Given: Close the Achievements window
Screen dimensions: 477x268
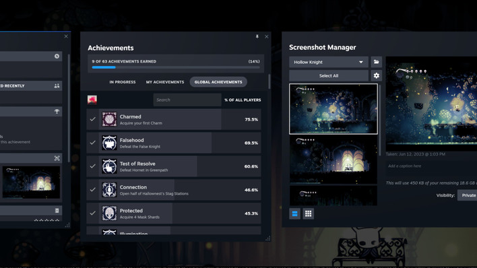Looking at the screenshot, I should coord(267,36).
